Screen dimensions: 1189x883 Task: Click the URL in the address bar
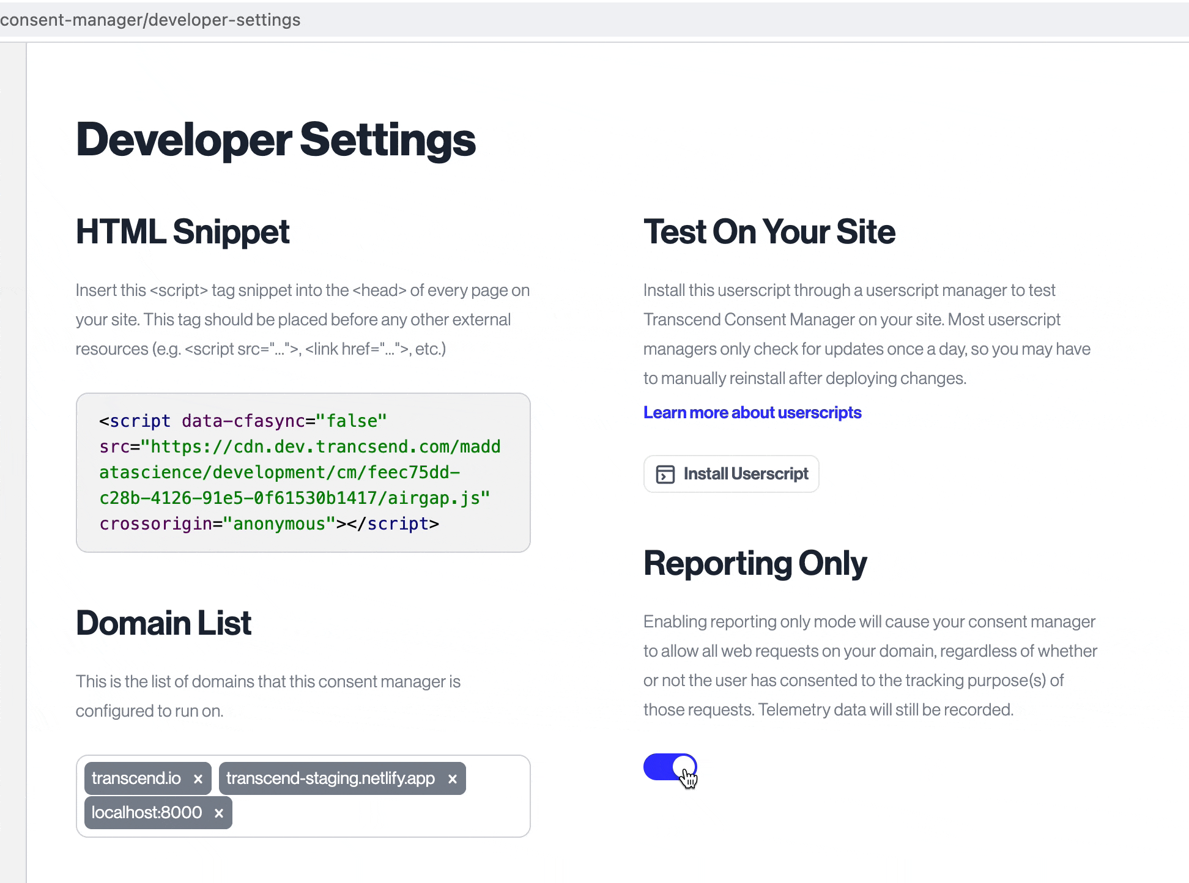(x=150, y=20)
